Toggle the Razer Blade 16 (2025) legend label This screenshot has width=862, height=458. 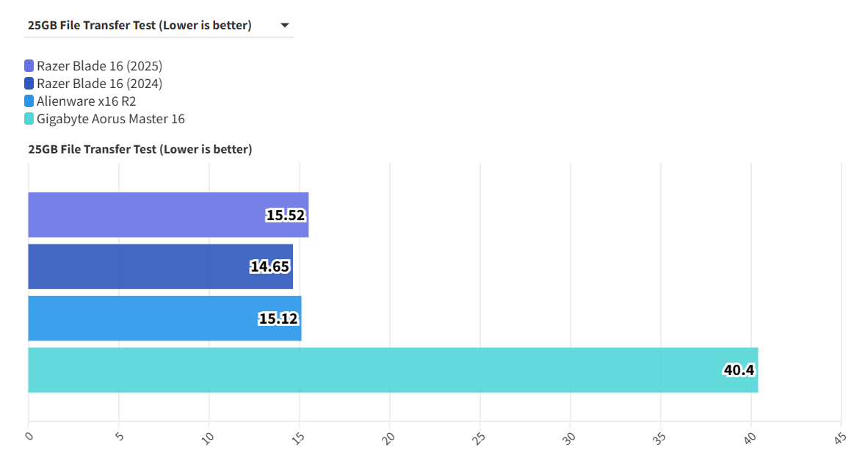pos(99,66)
